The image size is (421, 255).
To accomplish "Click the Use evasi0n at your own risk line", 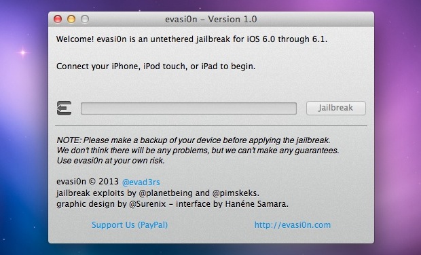I will [x=111, y=161].
